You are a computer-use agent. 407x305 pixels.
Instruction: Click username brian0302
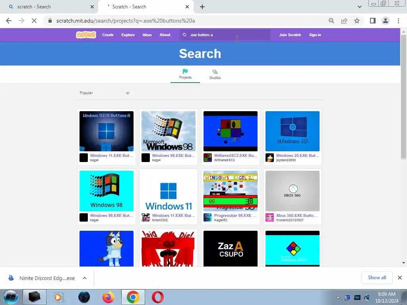pos(160,220)
